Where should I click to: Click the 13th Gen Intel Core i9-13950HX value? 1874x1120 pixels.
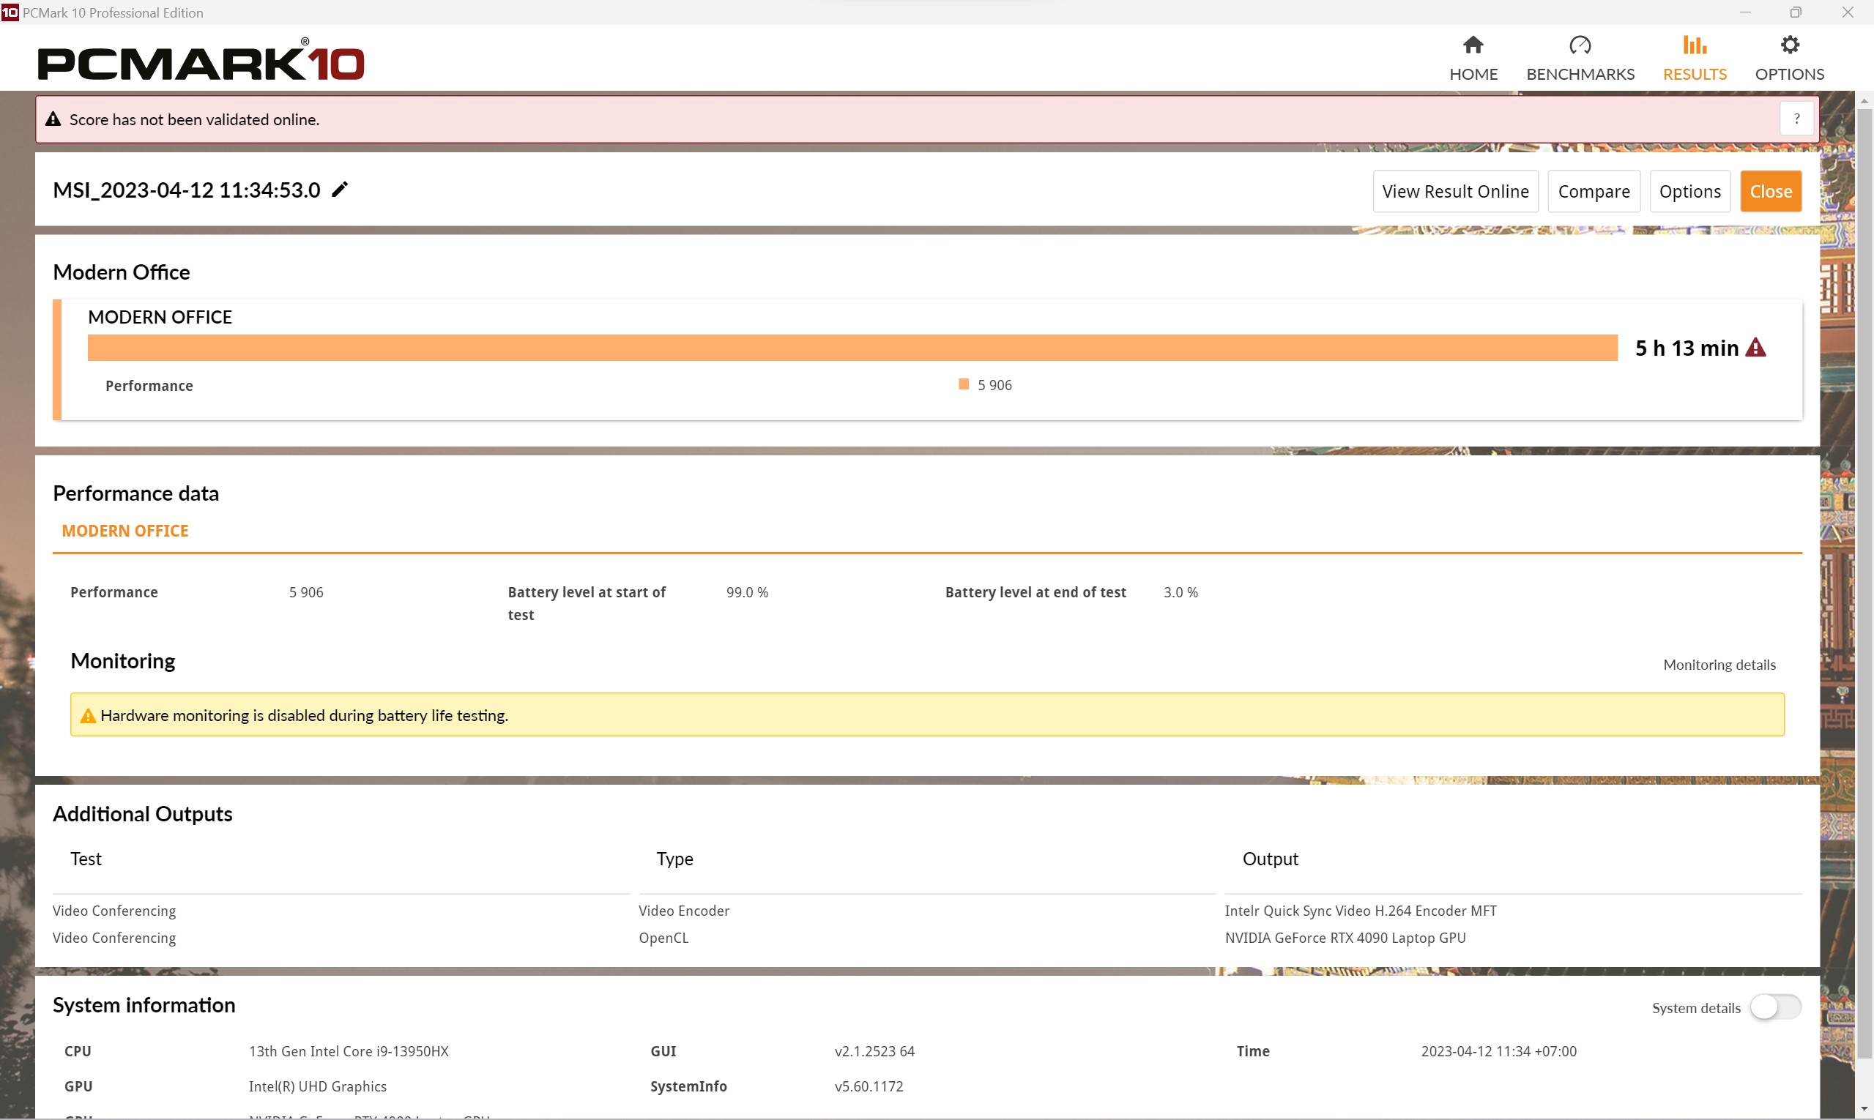348,1051
